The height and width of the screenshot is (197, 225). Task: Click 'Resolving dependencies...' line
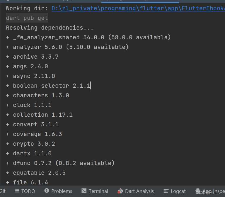point(50,28)
